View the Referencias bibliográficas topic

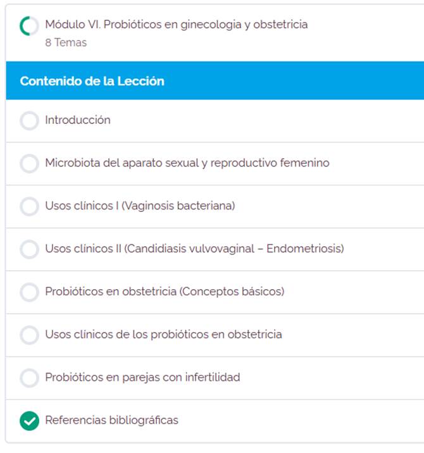111,420
